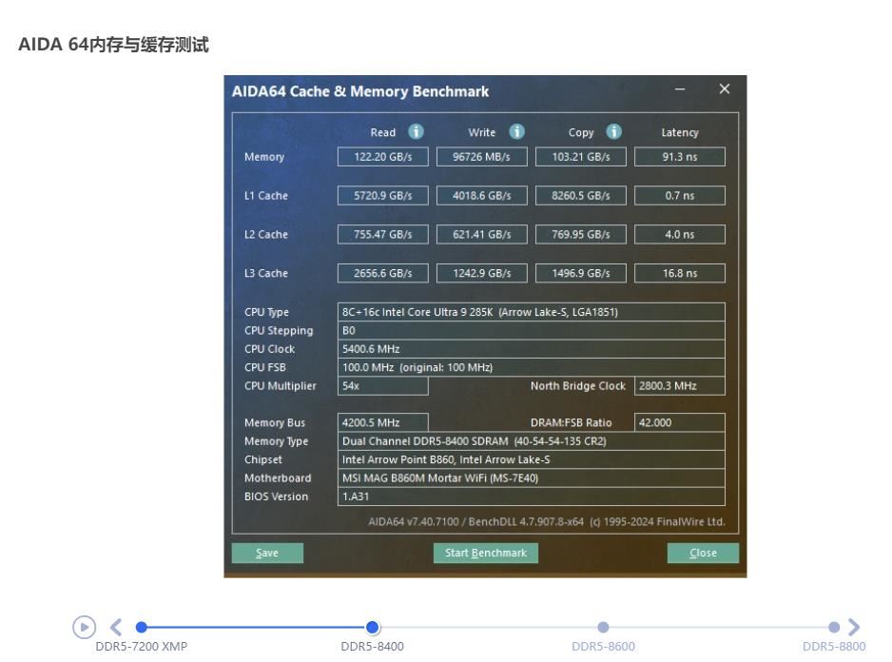This screenshot has height=662, width=892.
Task: Click L3 Cache read value 2656.6 GB/s
Action: coord(383,273)
